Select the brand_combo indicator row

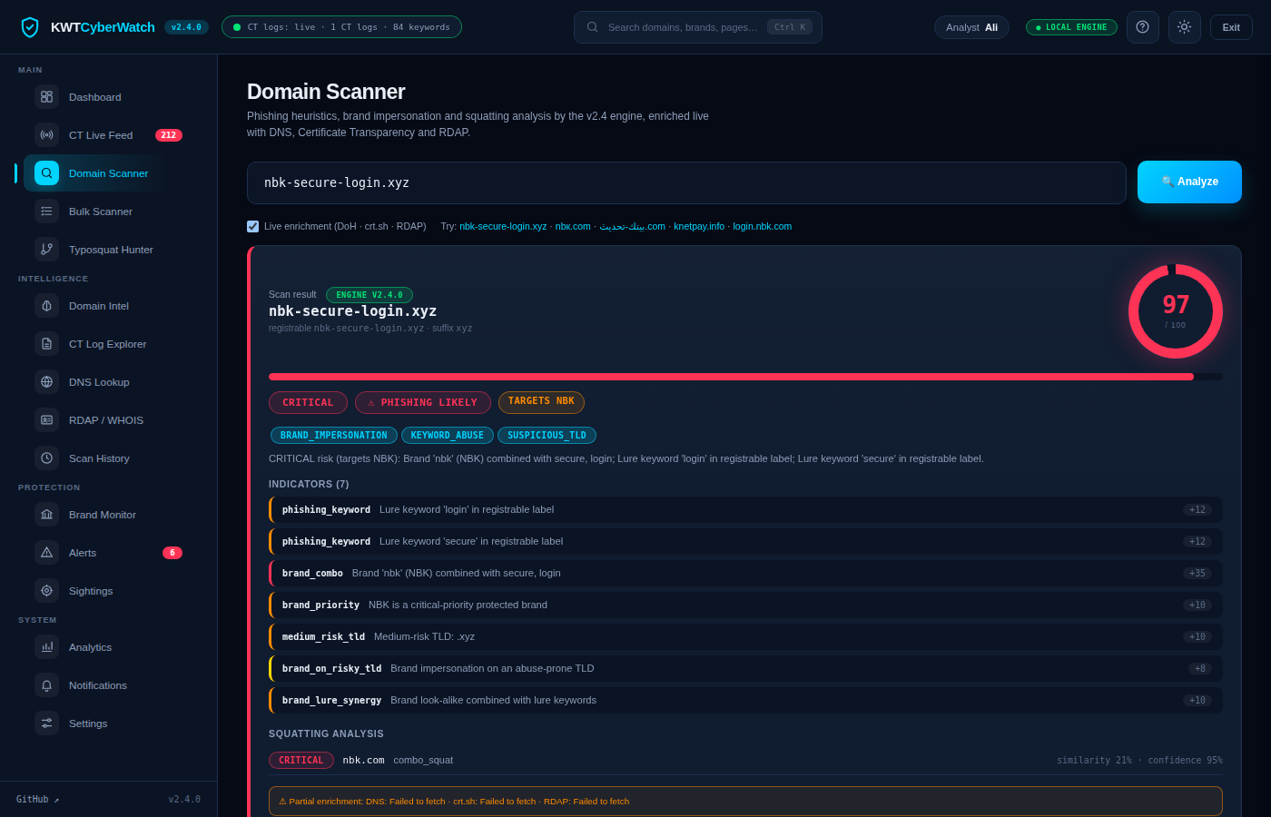[x=745, y=574]
